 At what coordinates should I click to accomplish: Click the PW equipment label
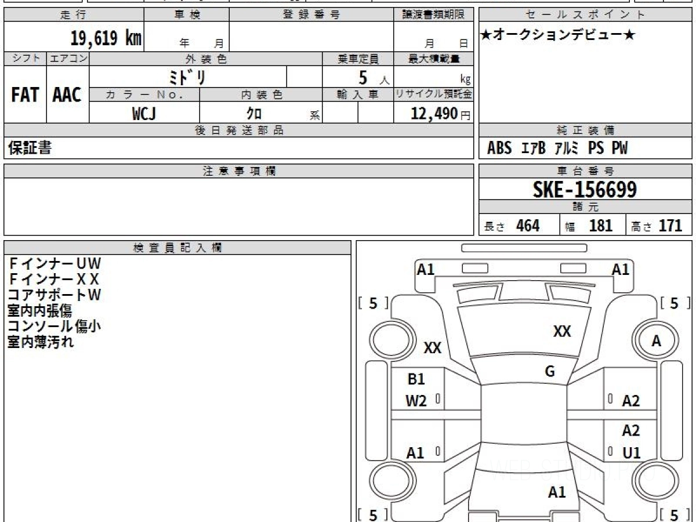click(x=620, y=148)
